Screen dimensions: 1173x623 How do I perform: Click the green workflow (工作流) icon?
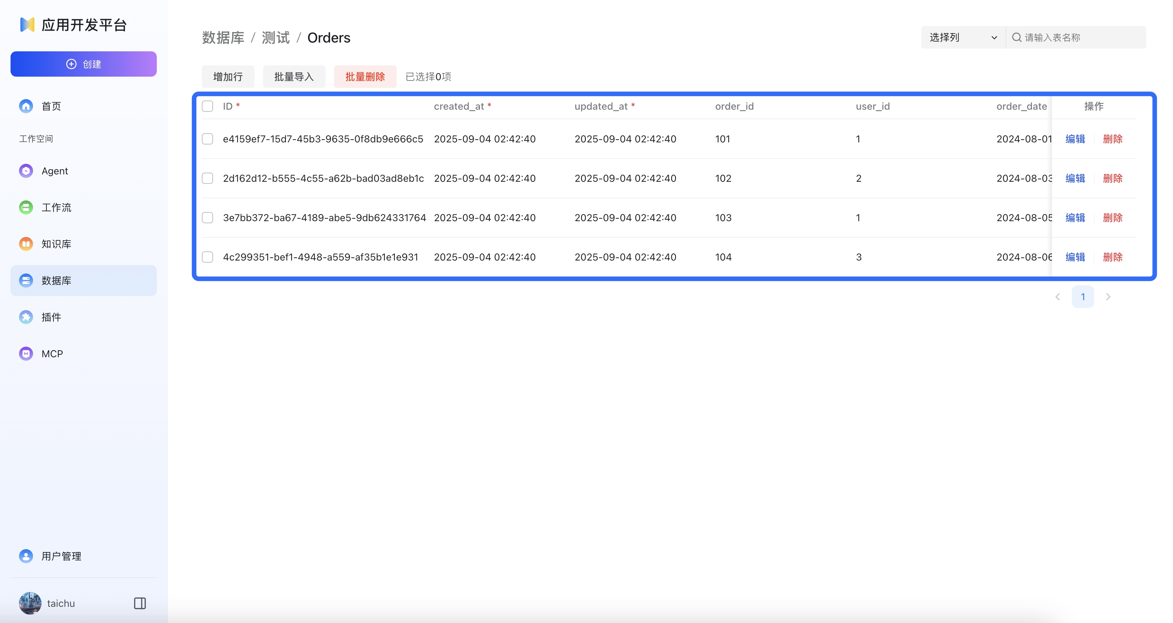26,207
